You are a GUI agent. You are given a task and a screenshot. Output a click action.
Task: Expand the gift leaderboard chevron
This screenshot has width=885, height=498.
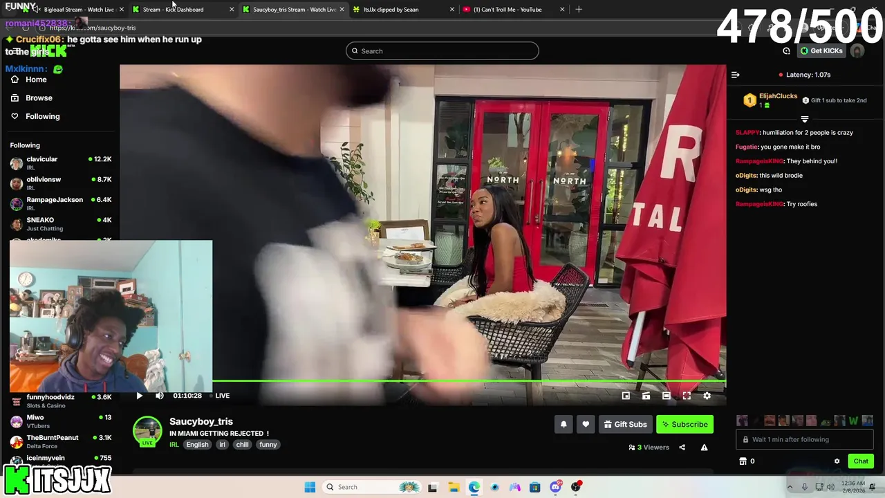[x=804, y=119]
